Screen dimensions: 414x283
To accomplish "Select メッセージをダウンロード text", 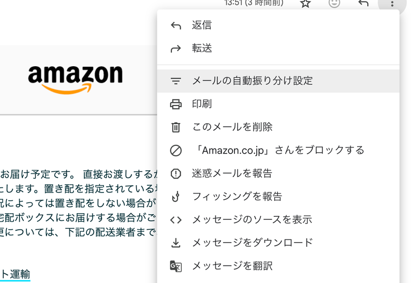I will coord(253,243).
